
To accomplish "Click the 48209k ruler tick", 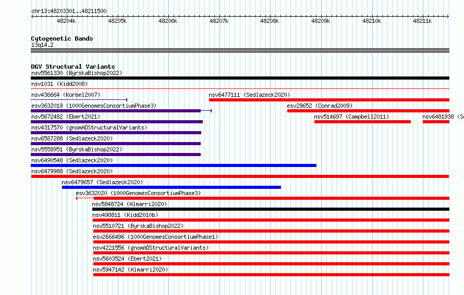I will click(x=321, y=21).
